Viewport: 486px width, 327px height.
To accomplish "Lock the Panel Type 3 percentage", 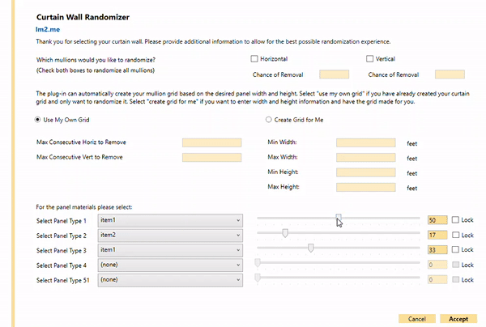I will point(455,250).
